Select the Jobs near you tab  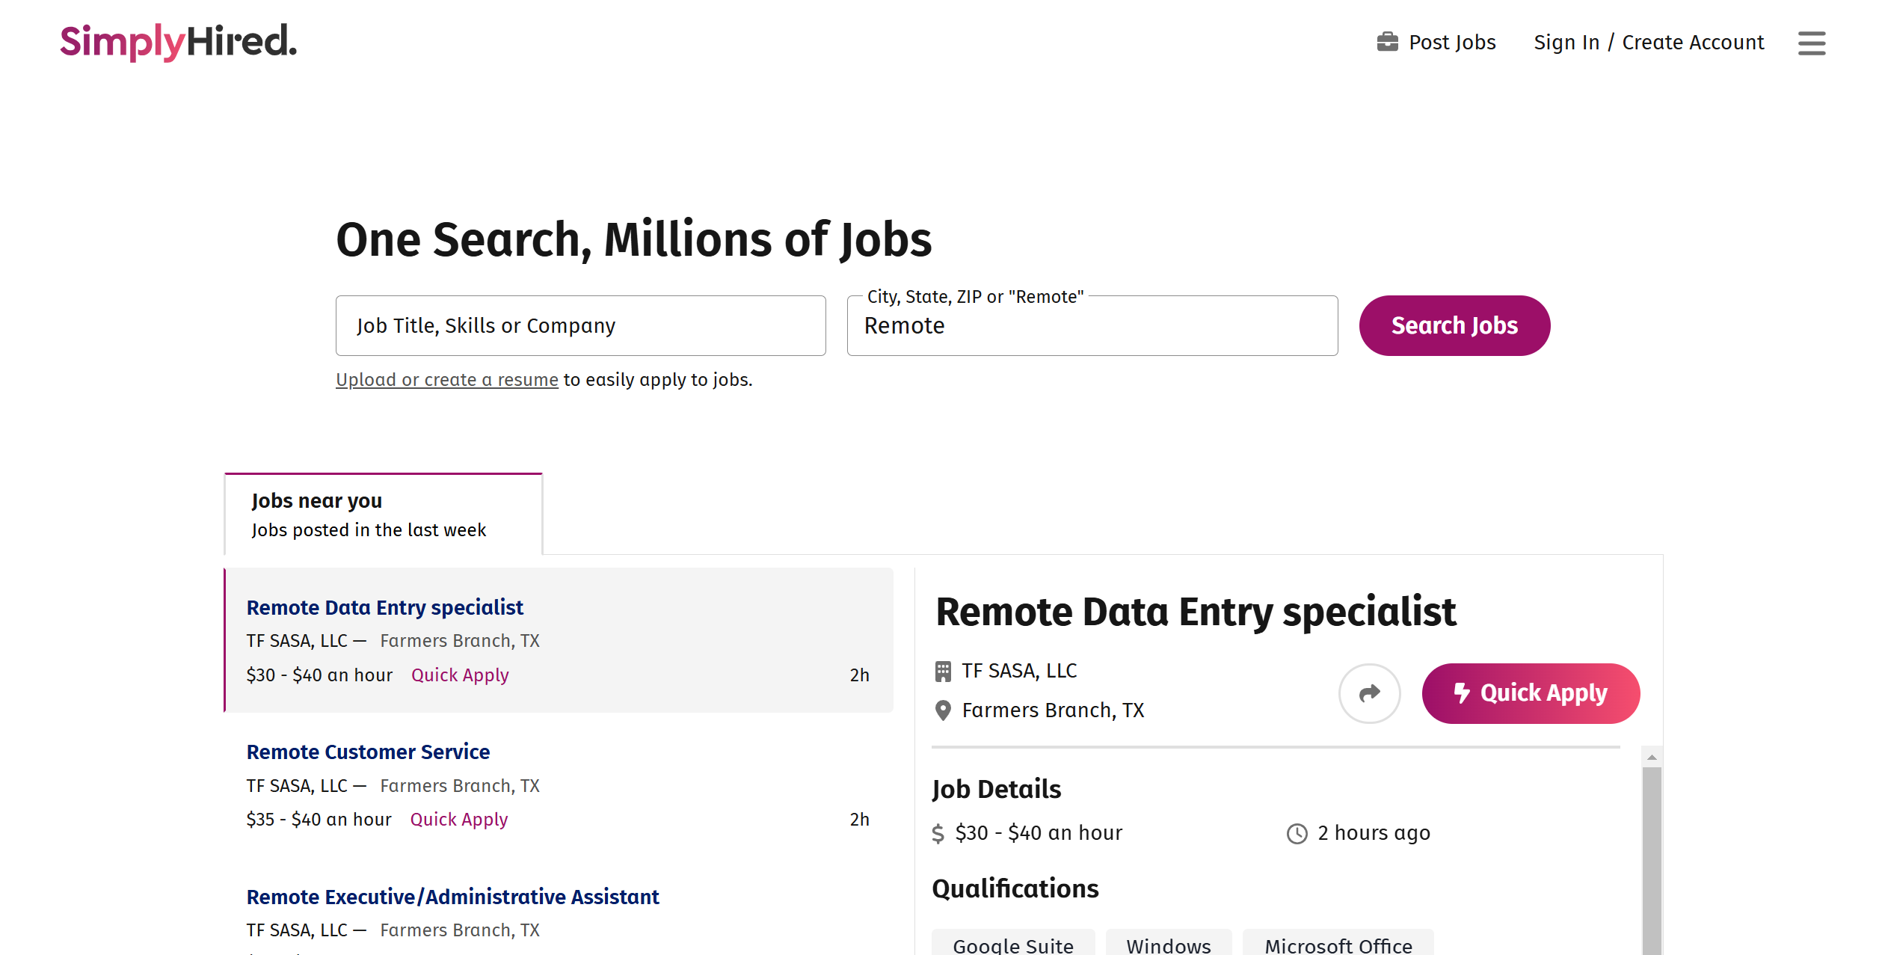tap(384, 515)
